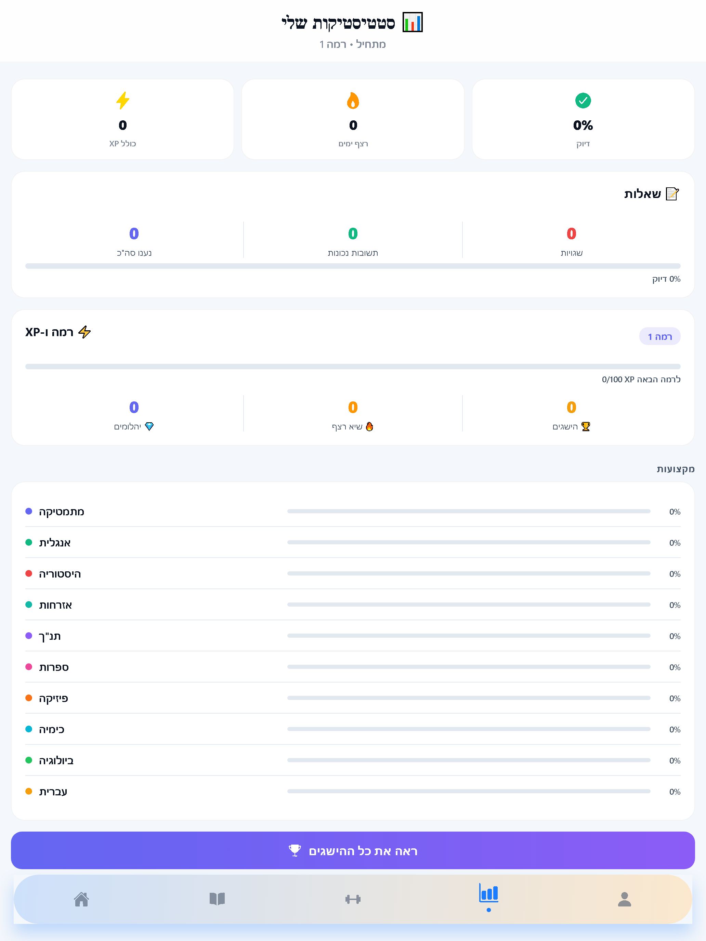Image resolution: width=706 pixels, height=941 pixels.
Task: Click the diamond gems icon
Action: 149,426
